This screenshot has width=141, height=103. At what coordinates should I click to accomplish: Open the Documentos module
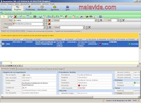[x=6, y=8]
